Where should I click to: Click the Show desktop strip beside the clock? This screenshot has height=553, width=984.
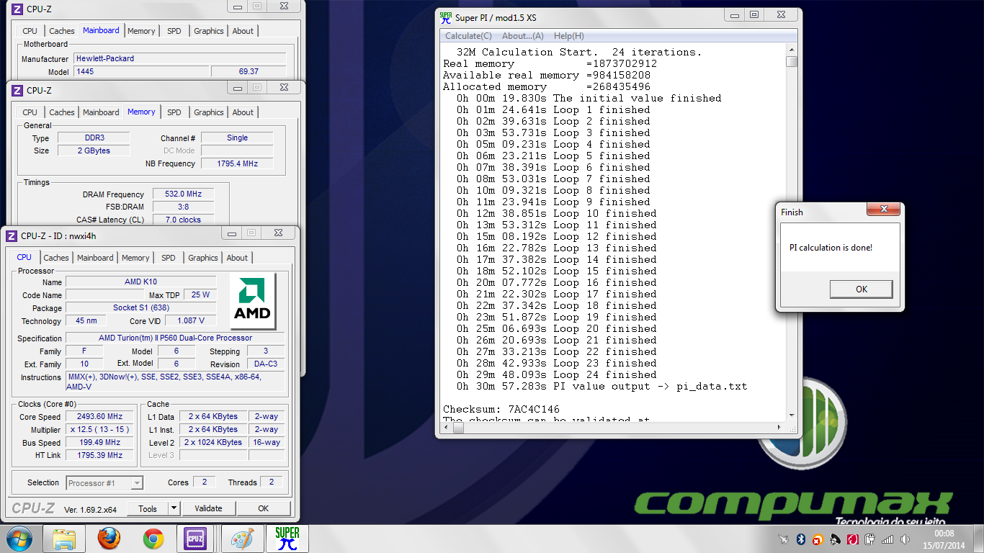[x=978, y=539]
